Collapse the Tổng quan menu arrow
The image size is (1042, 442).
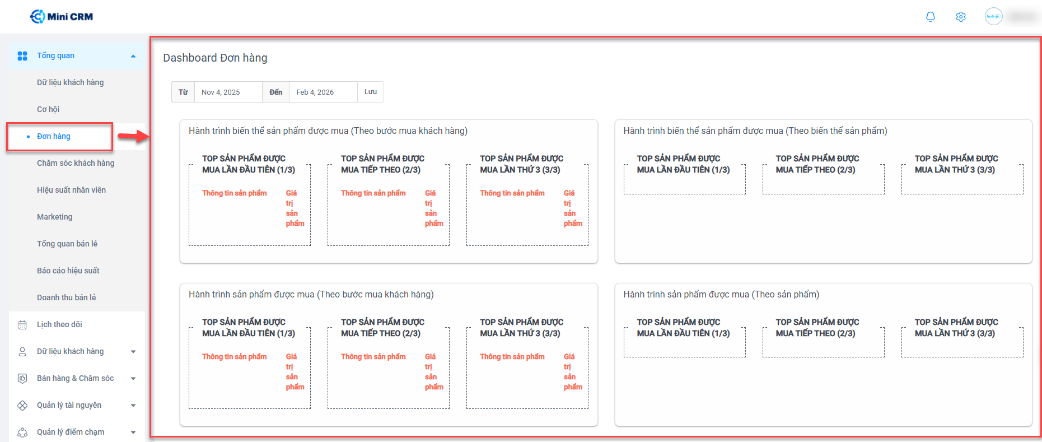(x=133, y=56)
